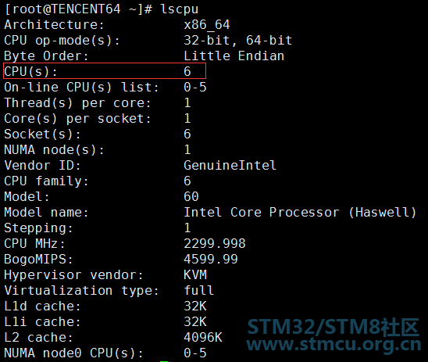428x362 pixels.
Task: Click the www.stmcu.org.cn watermark link
Action: pyautogui.click(x=333, y=344)
